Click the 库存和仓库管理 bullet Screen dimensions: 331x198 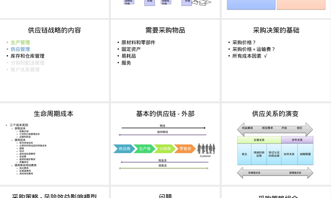click(27, 56)
